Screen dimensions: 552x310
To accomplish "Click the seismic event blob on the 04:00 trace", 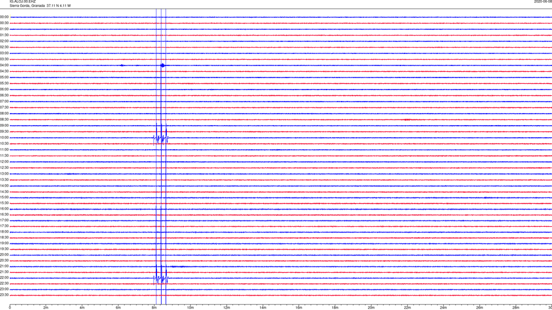I will pos(162,65).
